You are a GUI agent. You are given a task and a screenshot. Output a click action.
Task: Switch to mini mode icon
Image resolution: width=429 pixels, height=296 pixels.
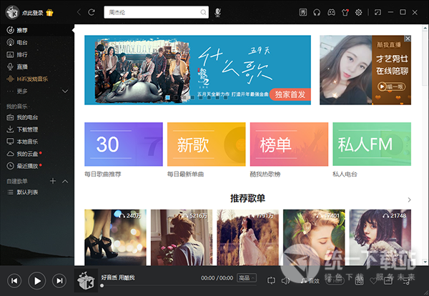click(378, 12)
